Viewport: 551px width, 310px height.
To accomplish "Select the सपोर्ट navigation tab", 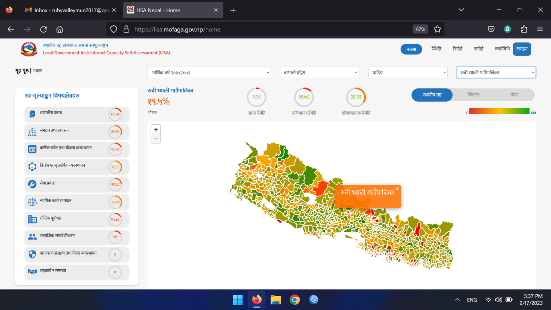I will click(478, 49).
